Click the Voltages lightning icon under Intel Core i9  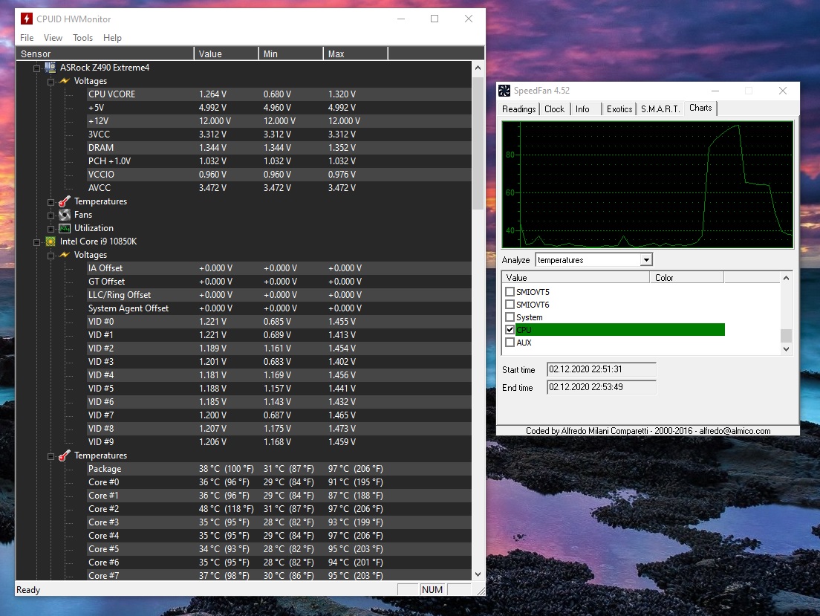point(65,255)
